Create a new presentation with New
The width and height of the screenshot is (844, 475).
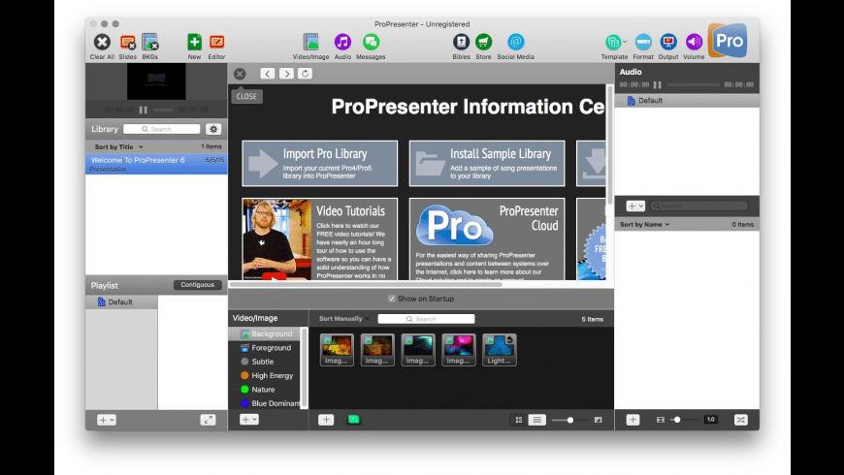tap(194, 42)
